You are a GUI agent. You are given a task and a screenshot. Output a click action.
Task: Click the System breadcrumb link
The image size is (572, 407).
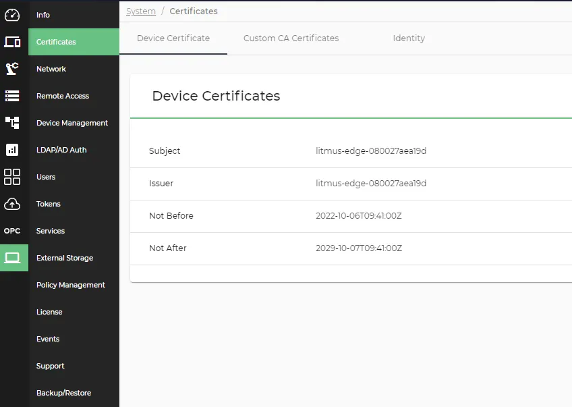(x=141, y=11)
